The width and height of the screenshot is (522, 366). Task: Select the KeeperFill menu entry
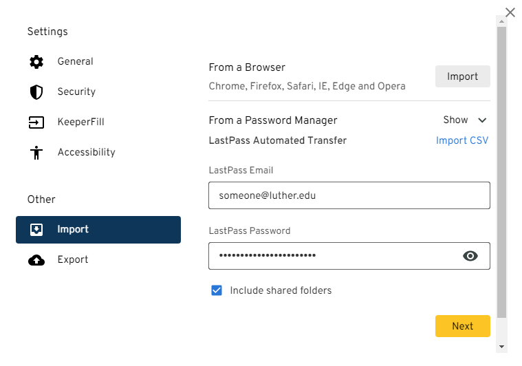coord(98,122)
